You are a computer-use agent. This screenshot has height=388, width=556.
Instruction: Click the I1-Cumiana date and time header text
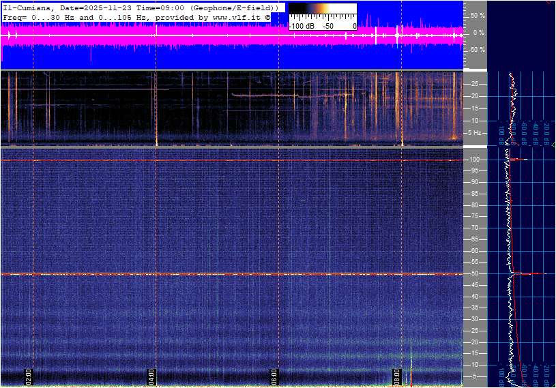(x=141, y=7)
